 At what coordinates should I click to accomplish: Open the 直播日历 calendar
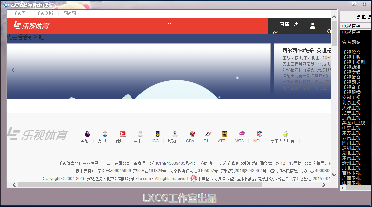(289, 24)
